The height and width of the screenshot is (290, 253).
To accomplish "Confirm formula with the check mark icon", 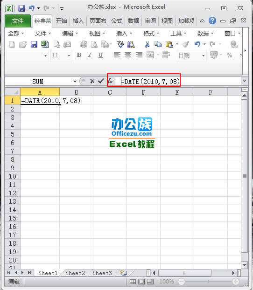I will click(101, 81).
